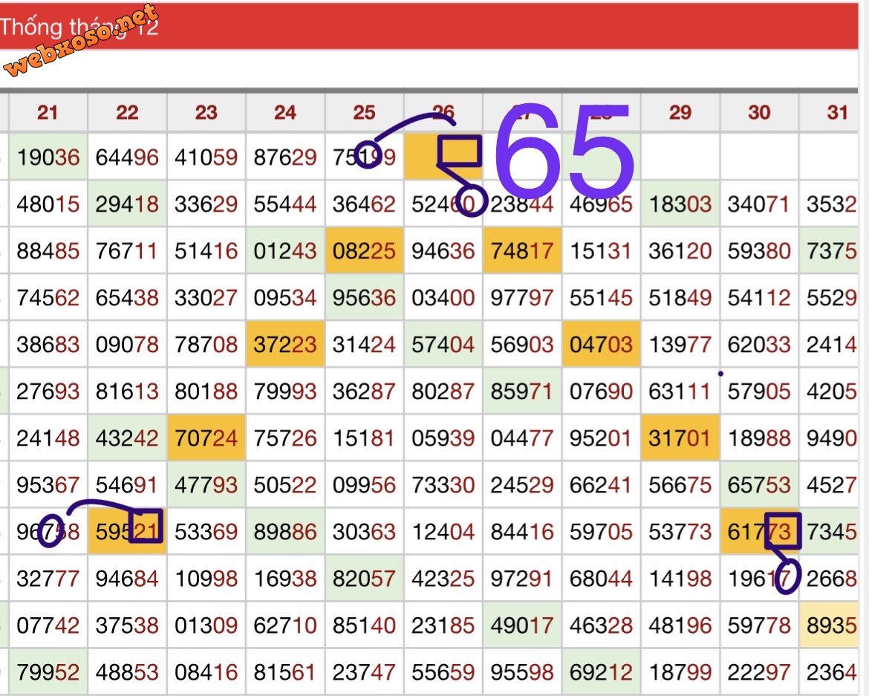This screenshot has height=696, width=869.
Task: Click the green highlighted cell 82057
Action: point(364,579)
